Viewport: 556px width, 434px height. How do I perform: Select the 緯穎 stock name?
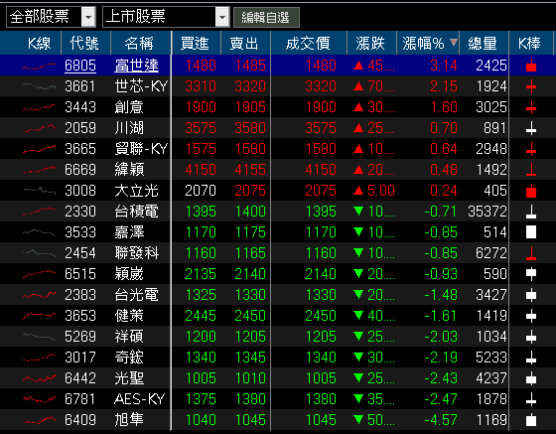[x=129, y=170]
